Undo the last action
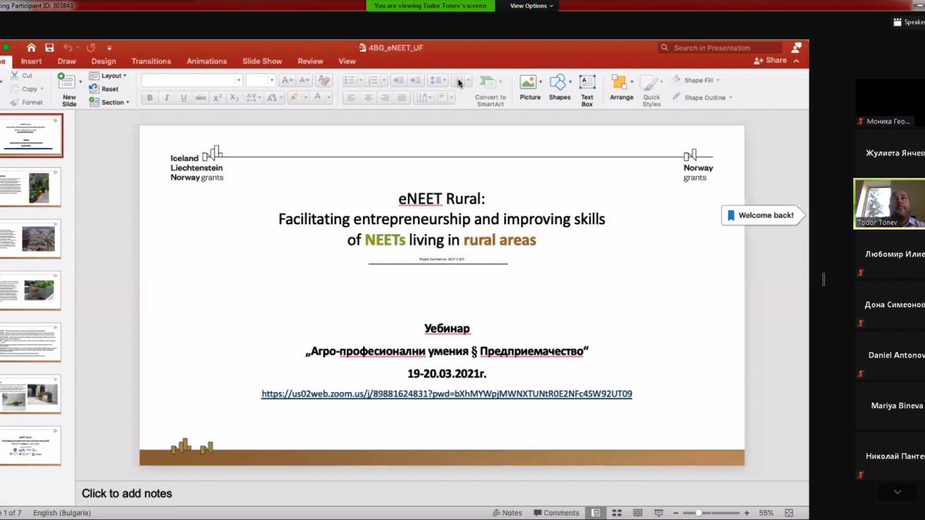Image resolution: width=925 pixels, height=520 pixels. tap(68, 48)
